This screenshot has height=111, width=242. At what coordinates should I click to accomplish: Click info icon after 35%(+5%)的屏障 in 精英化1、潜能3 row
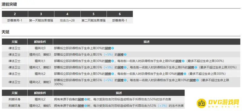(125, 67)
